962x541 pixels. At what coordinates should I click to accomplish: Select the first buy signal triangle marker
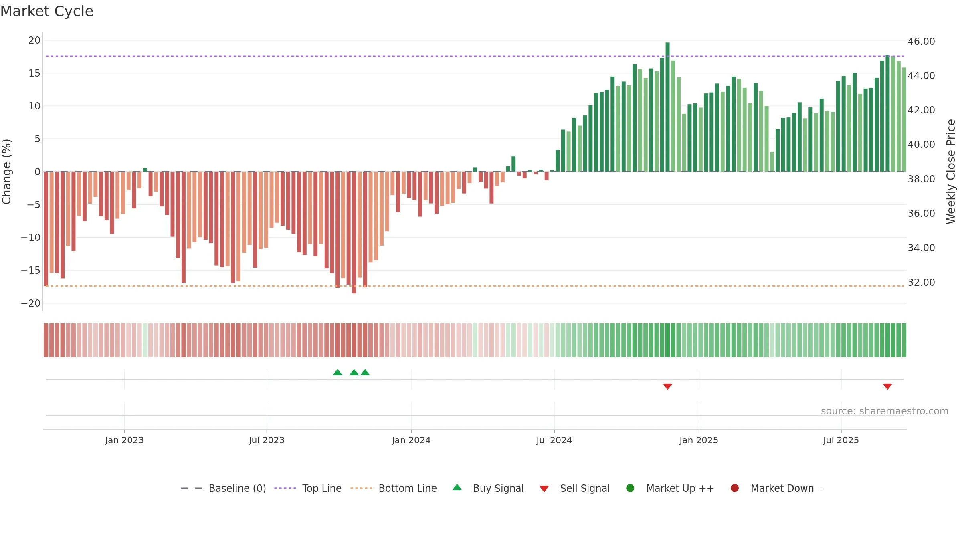click(x=338, y=372)
